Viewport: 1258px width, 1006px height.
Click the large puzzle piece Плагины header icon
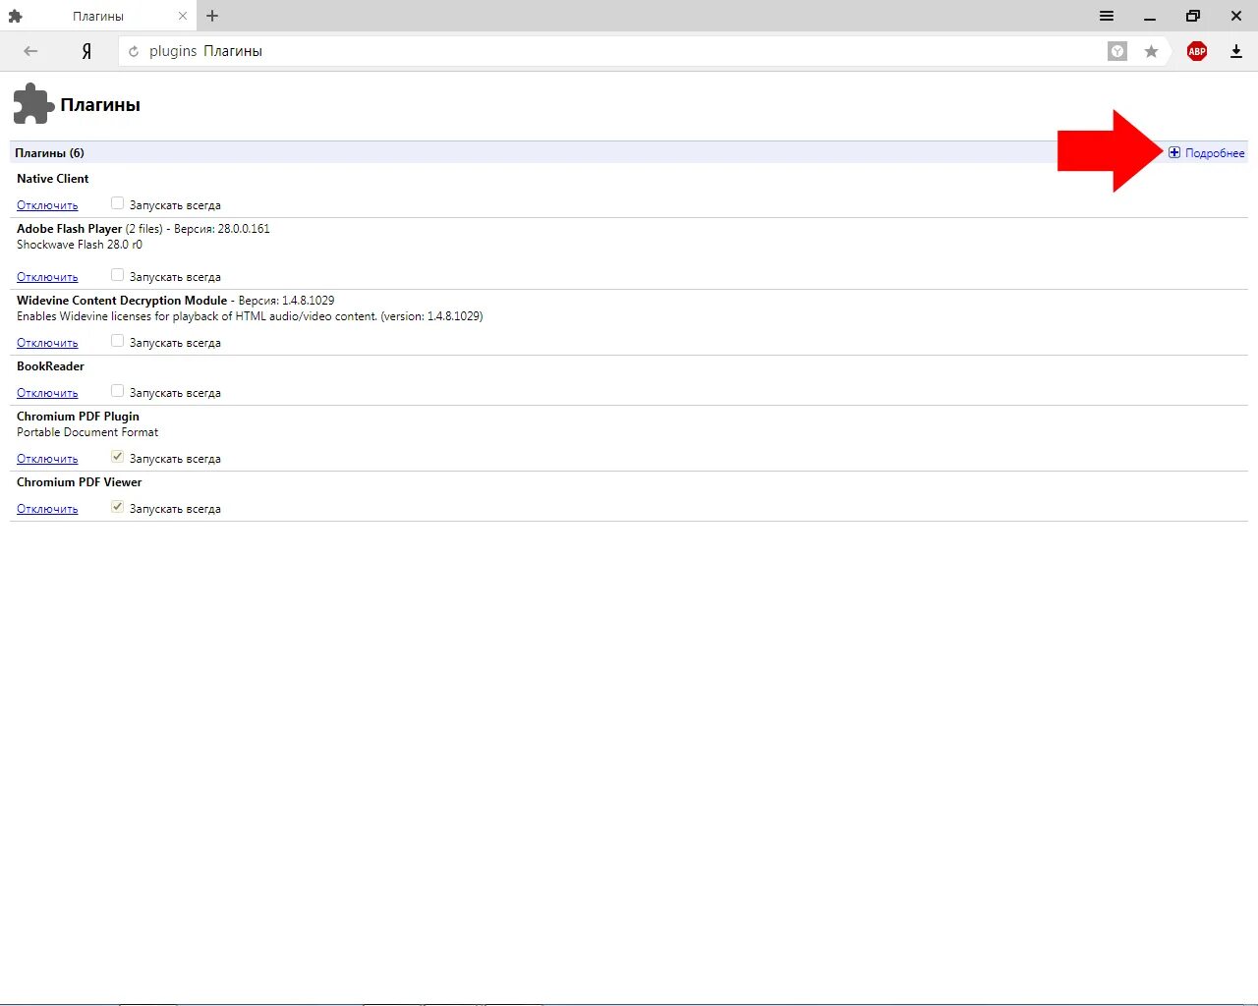point(32,104)
